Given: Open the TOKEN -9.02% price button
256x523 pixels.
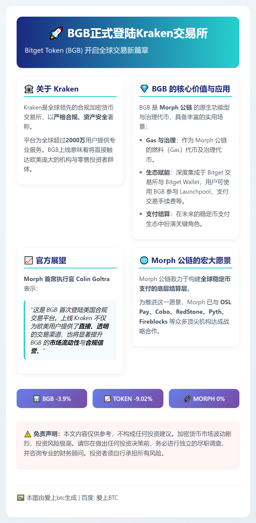Looking at the screenshot, I should 128,398.
